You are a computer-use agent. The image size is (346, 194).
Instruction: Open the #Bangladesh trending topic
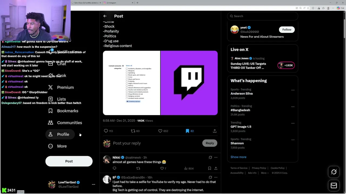coord(240,110)
